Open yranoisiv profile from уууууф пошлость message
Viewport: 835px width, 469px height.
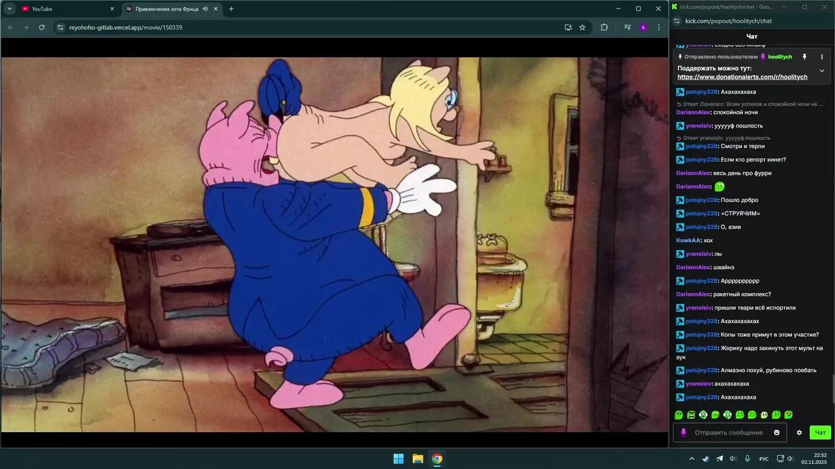point(699,126)
